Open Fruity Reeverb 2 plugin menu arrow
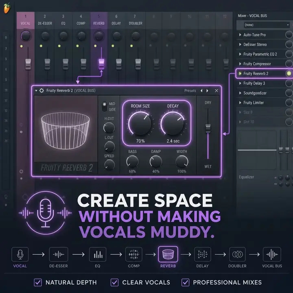This screenshot has width=293, height=293. [36, 91]
